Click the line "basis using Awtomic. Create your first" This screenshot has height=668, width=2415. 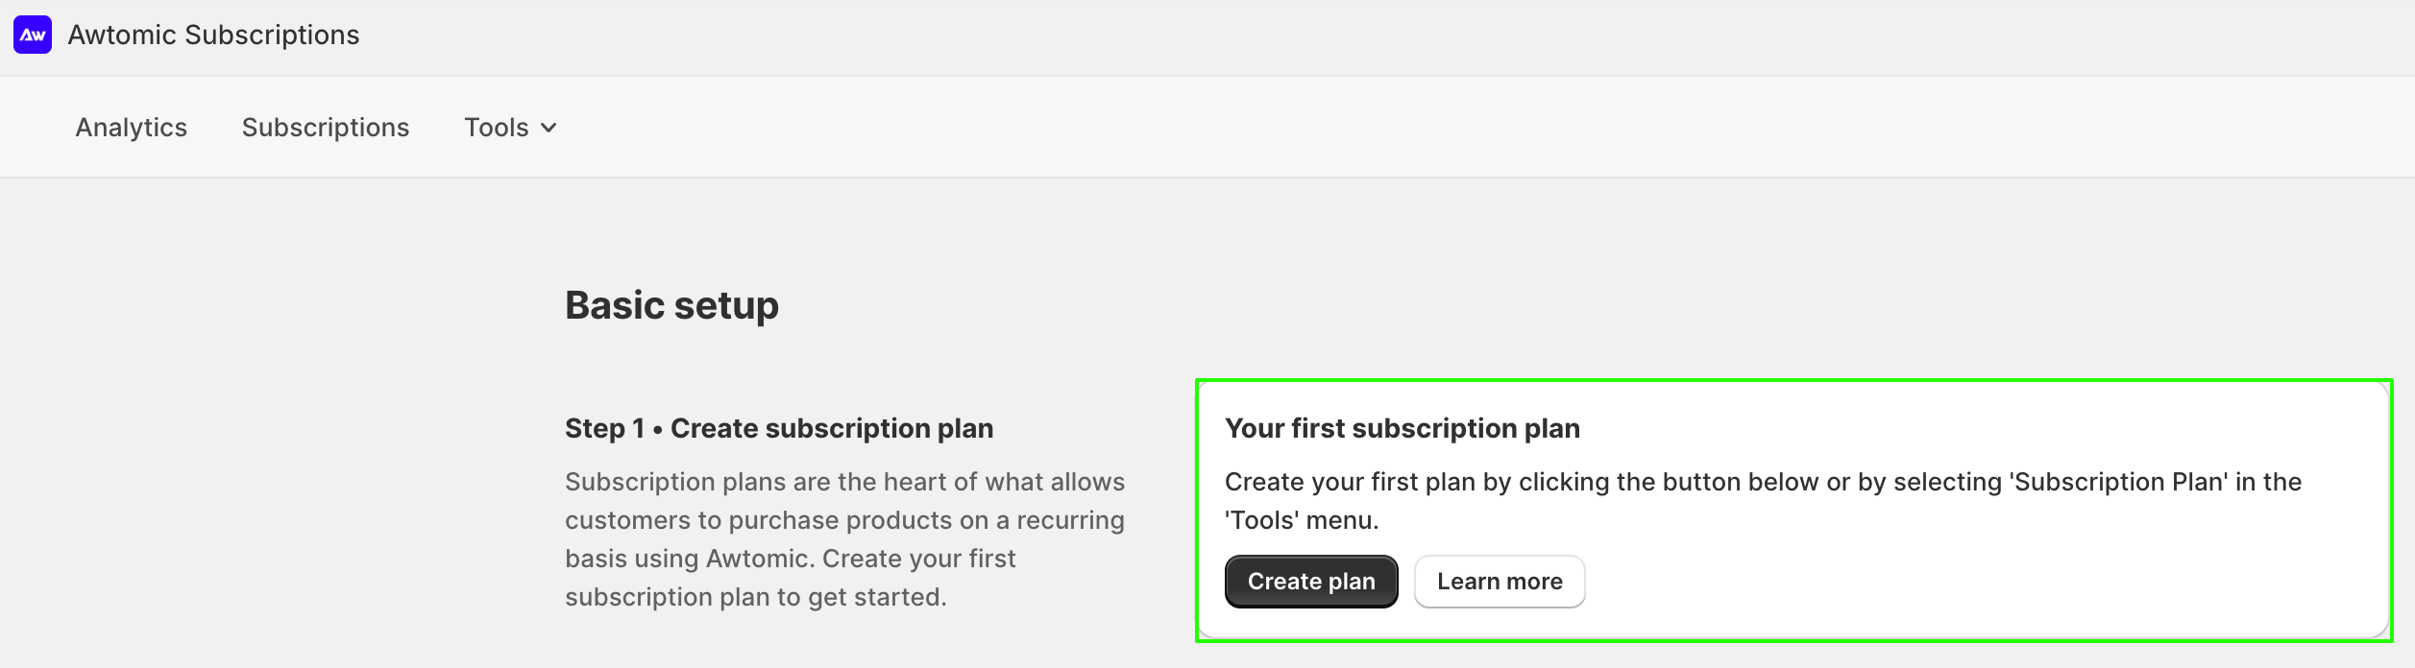coord(790,559)
